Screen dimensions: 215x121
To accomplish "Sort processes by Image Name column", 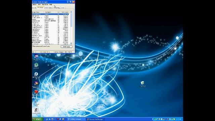I will [x=38, y=12].
